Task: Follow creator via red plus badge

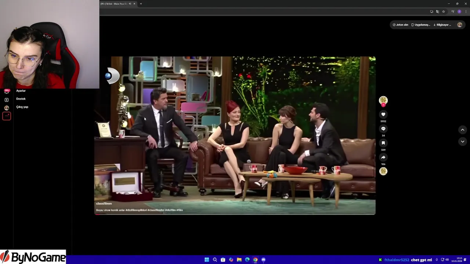Action: coord(383,105)
